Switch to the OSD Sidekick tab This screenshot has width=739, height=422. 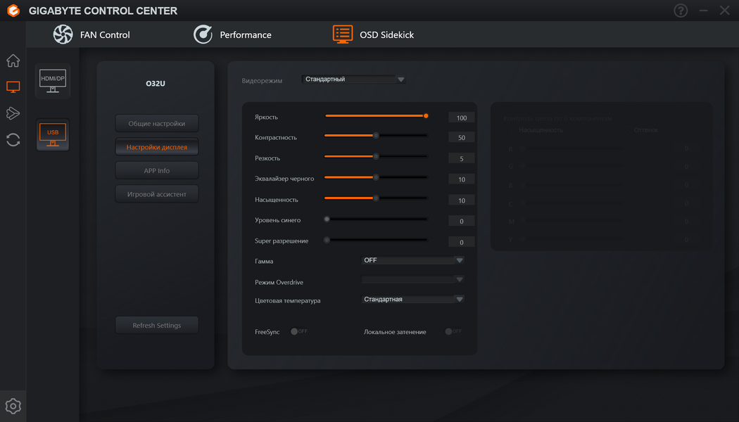[373, 34]
